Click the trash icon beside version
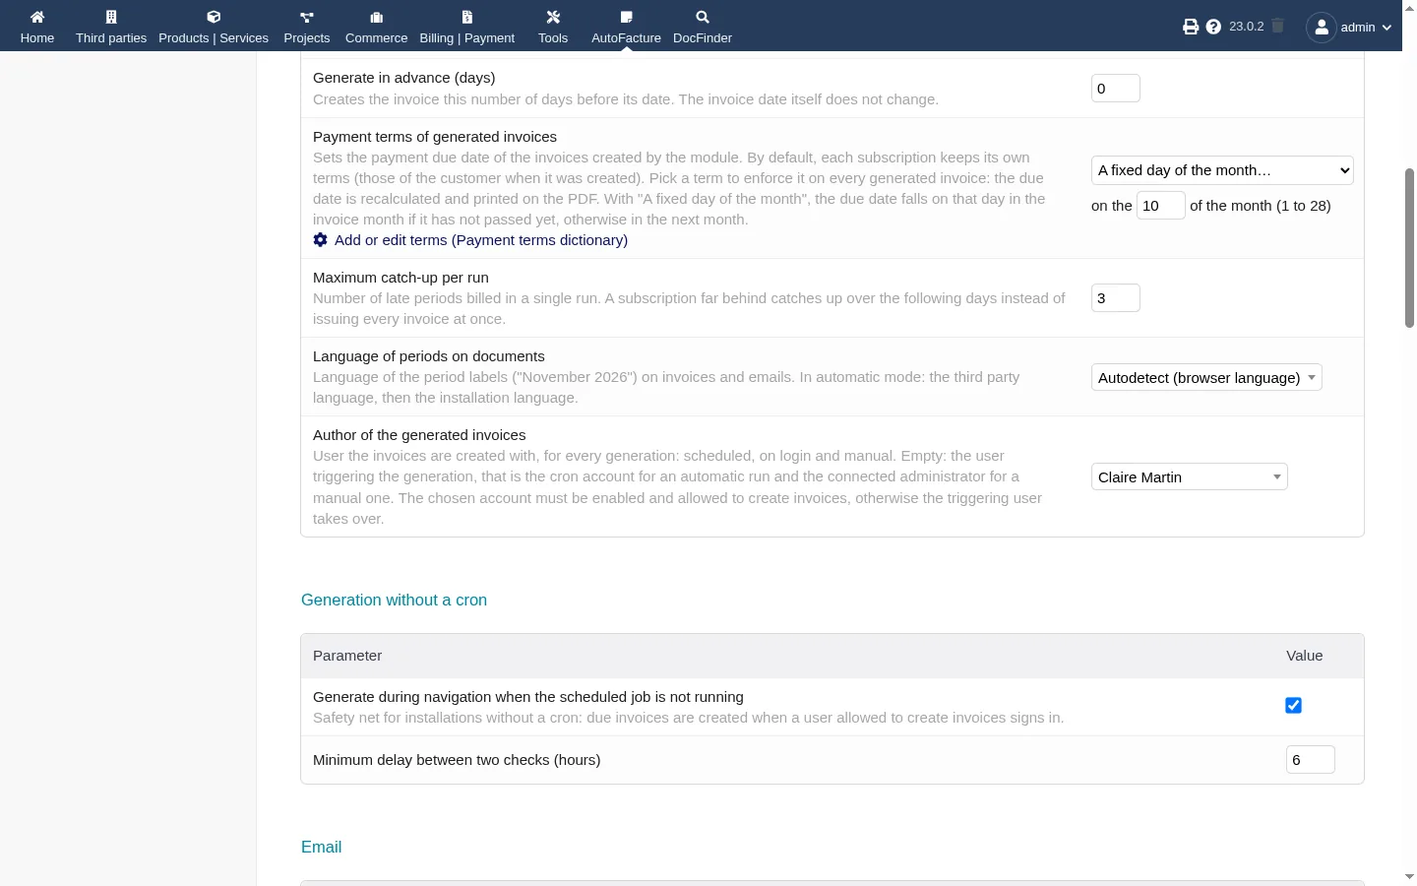The height and width of the screenshot is (886, 1417). (x=1277, y=26)
